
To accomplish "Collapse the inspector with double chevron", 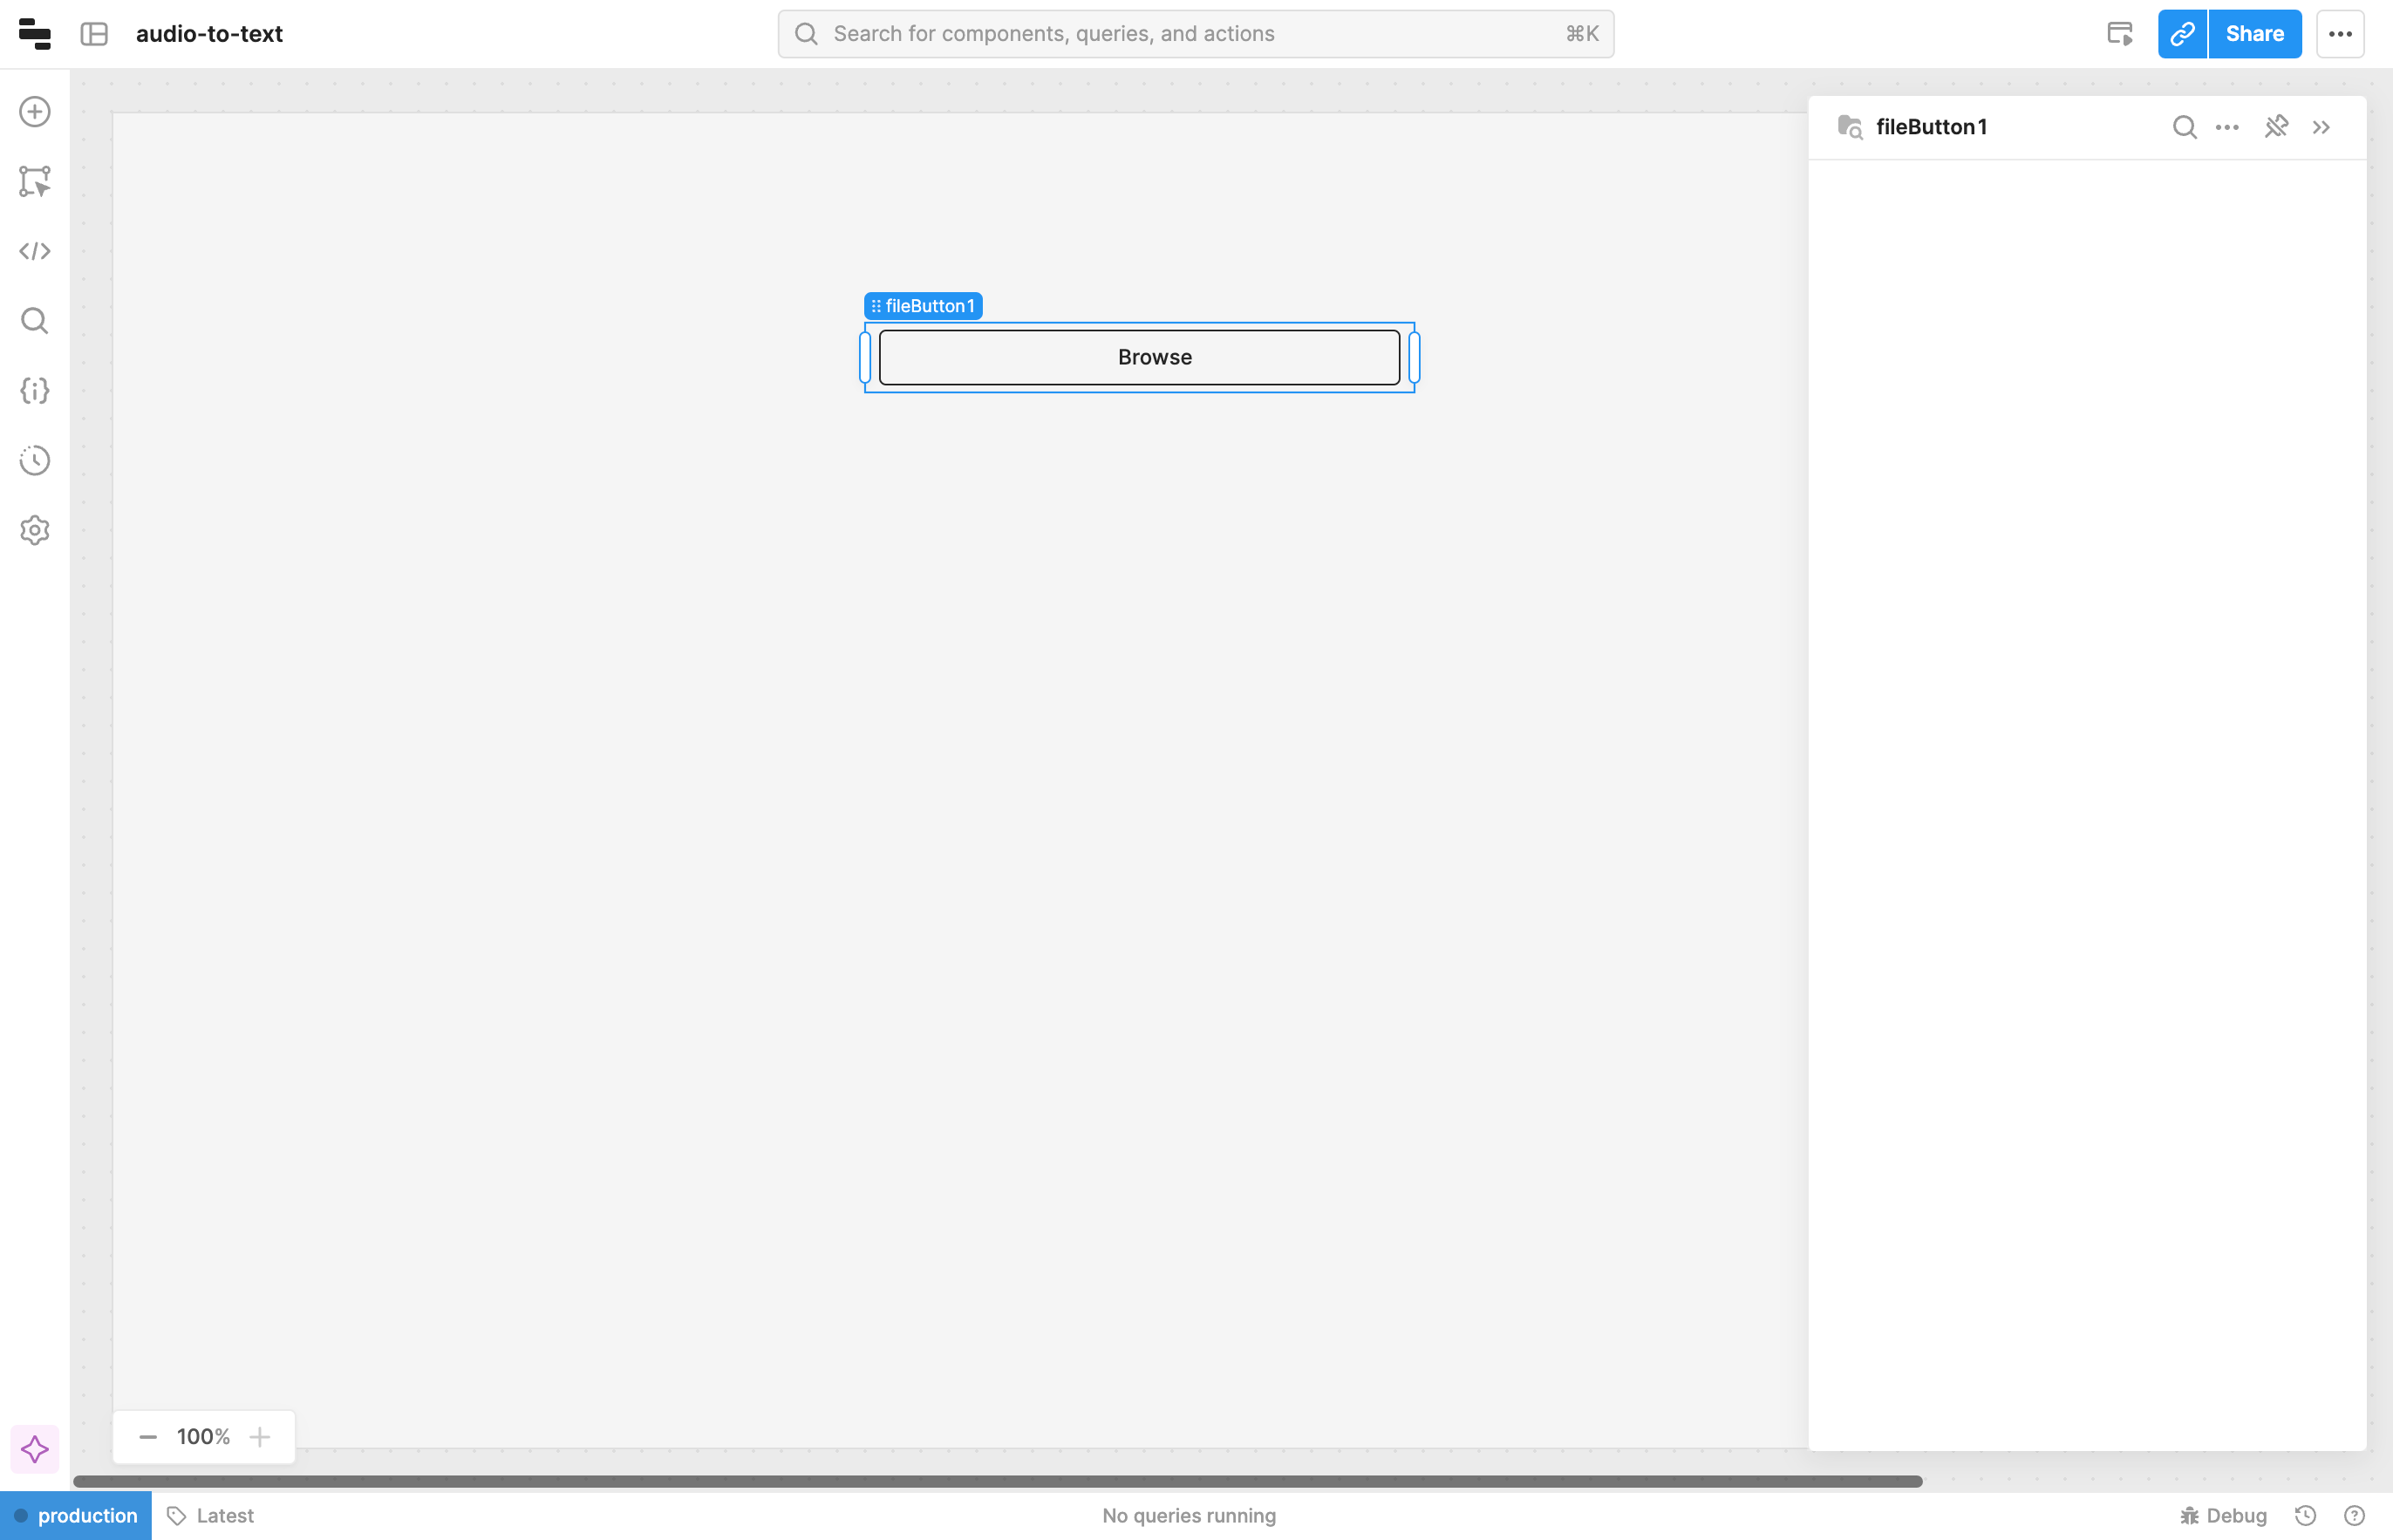I will coord(2321,127).
